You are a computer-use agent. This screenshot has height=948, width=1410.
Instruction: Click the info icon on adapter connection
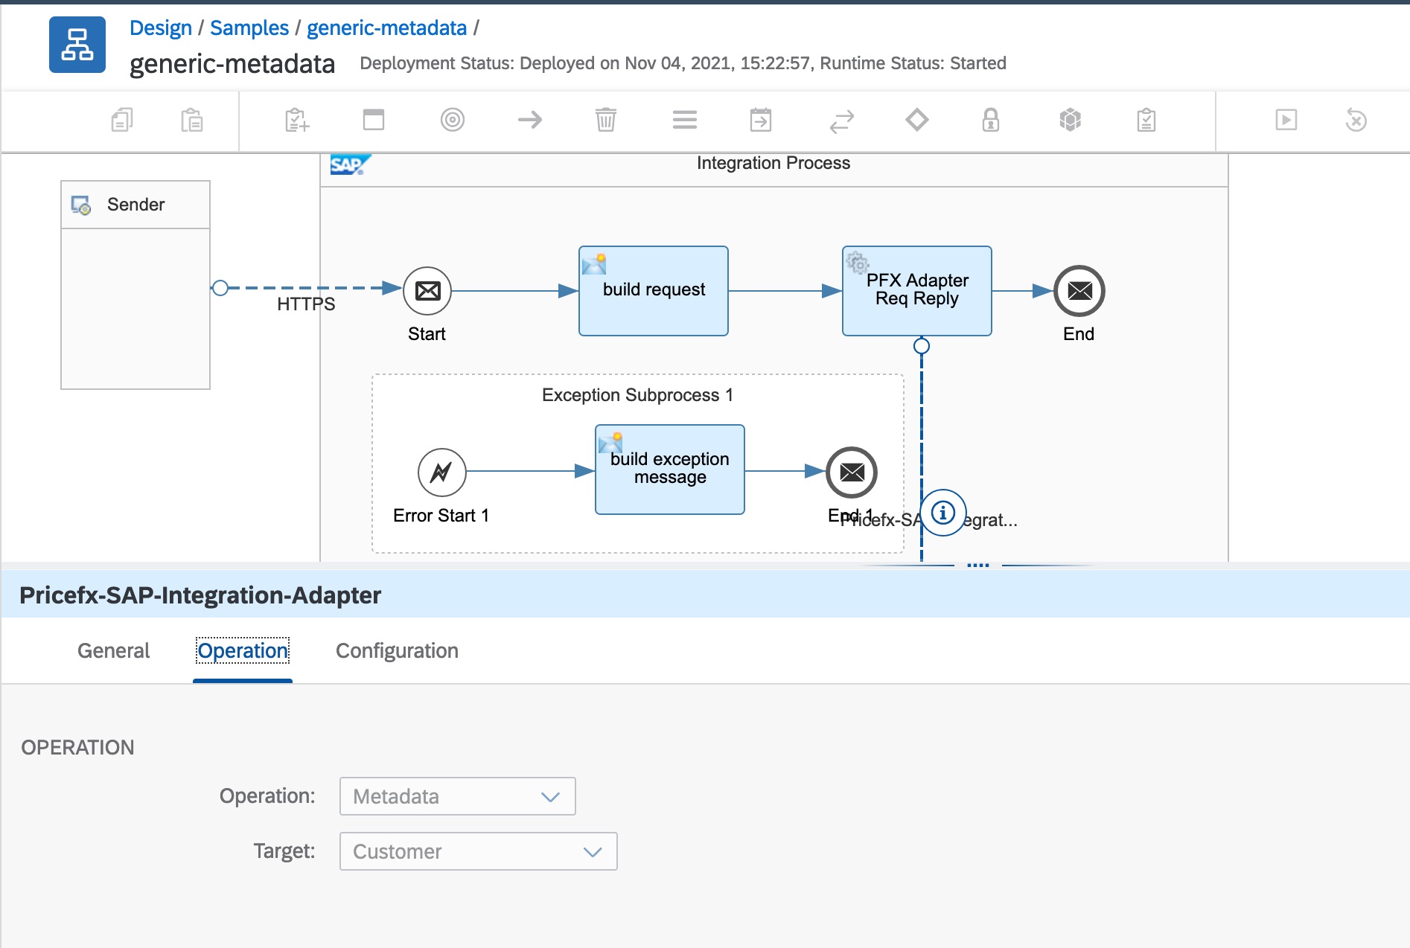tap(943, 513)
